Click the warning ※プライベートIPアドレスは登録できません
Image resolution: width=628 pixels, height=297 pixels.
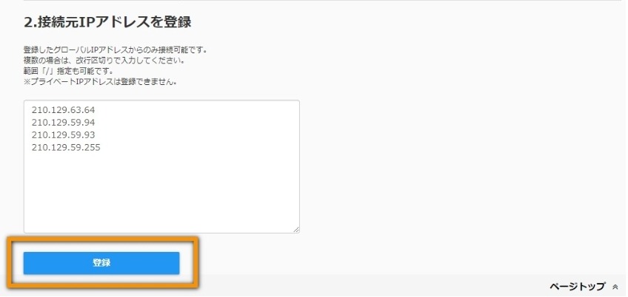[101, 82]
